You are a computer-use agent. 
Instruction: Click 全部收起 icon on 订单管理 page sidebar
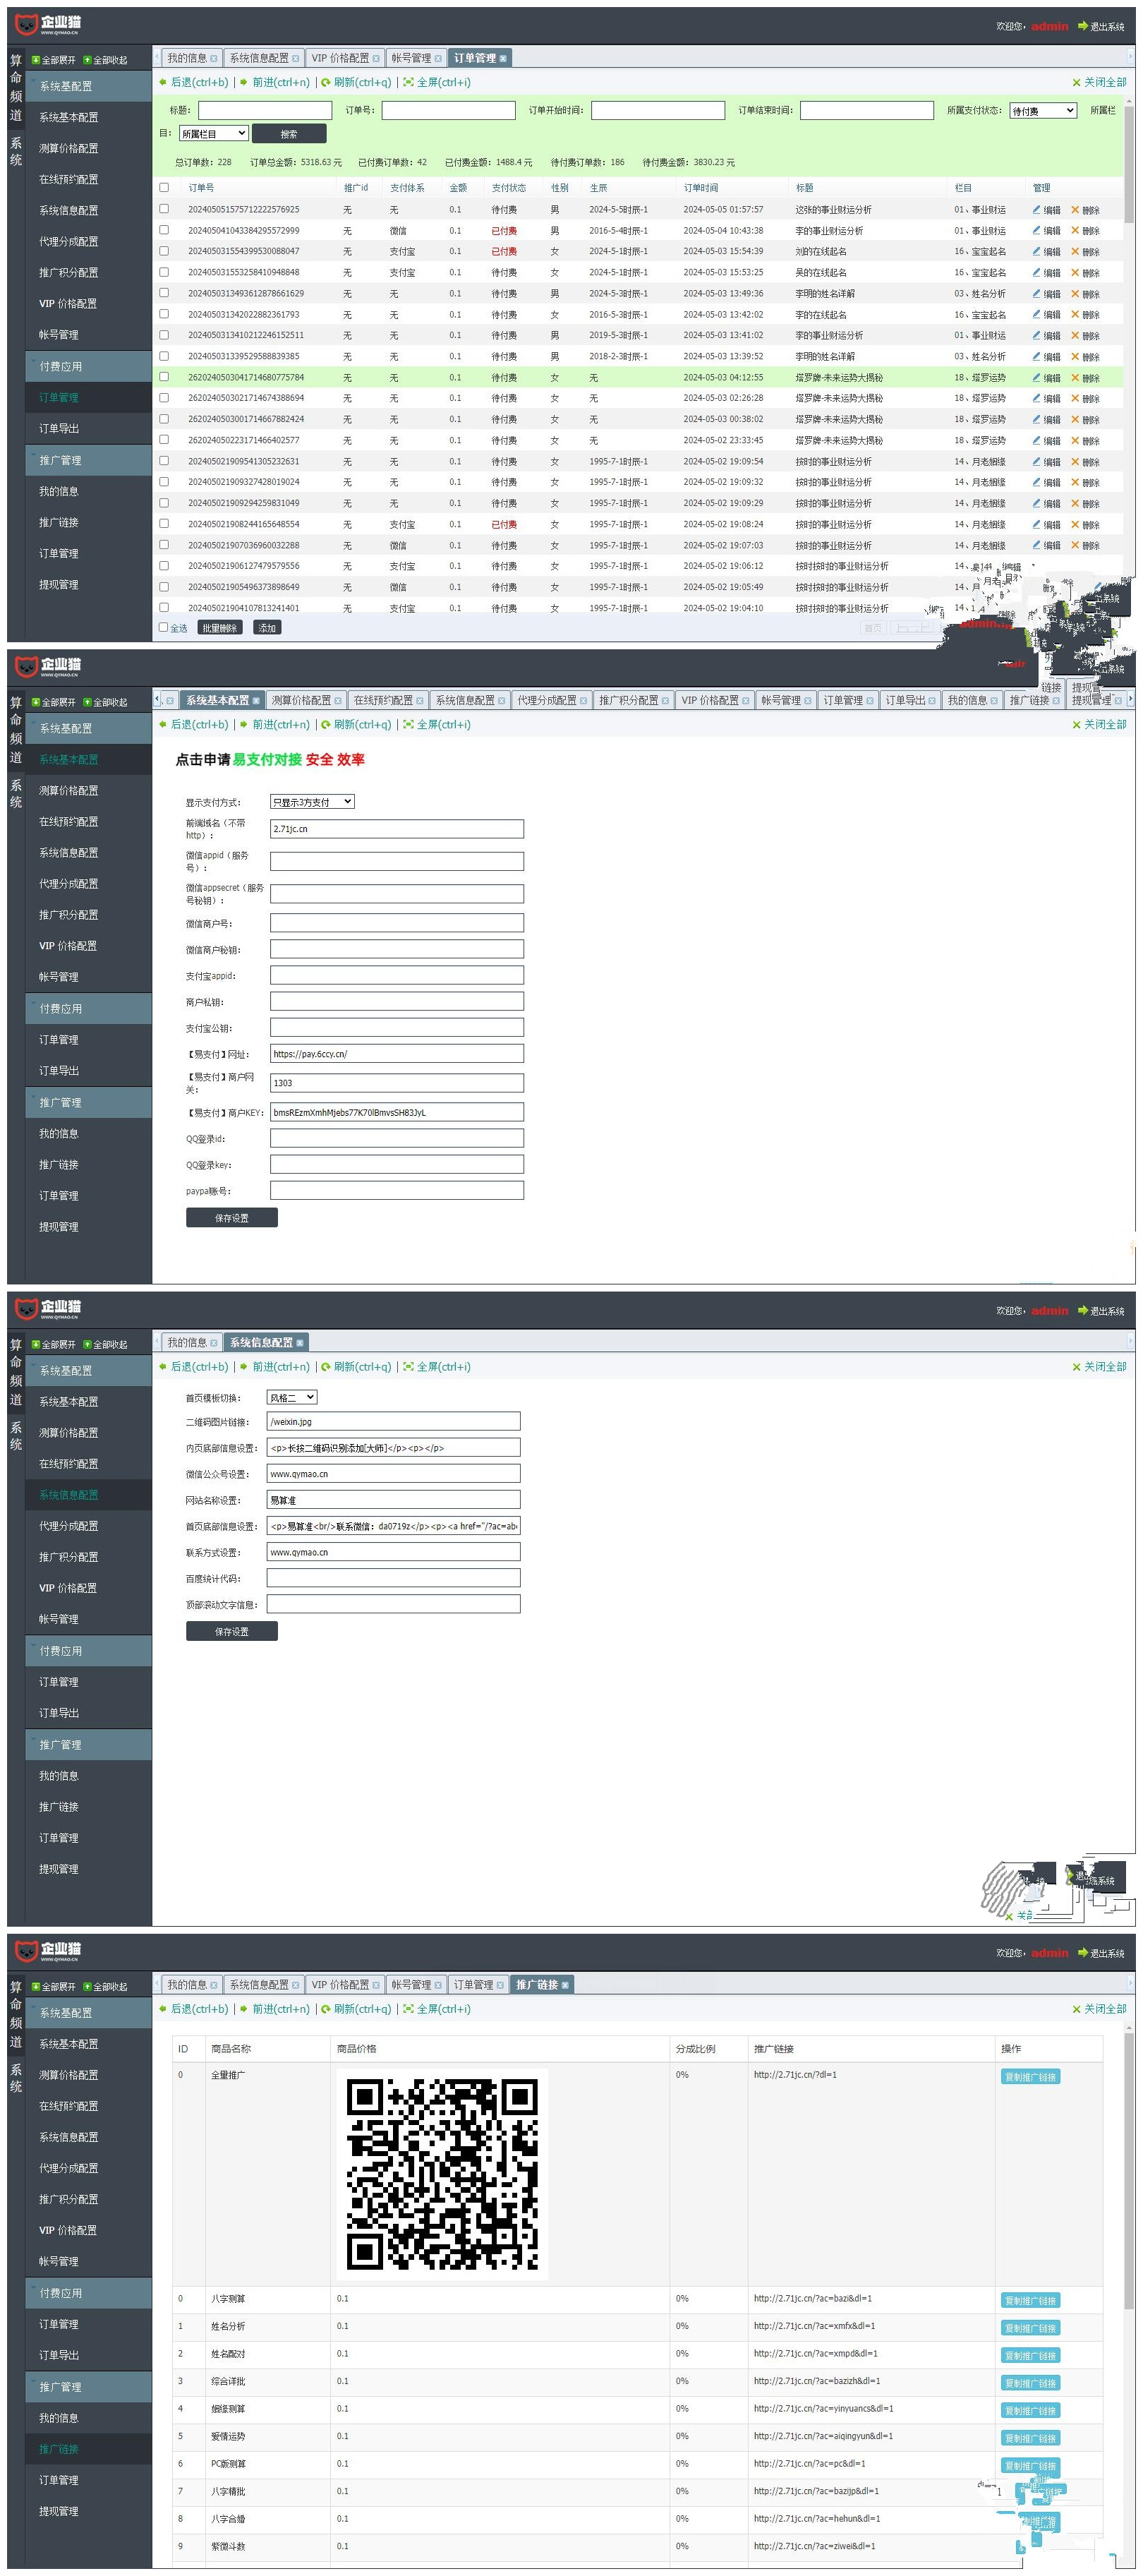coord(87,60)
